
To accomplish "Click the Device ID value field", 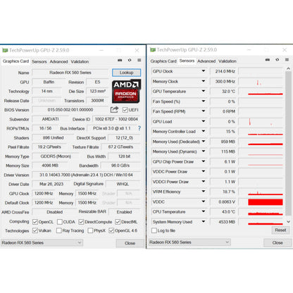I will tap(116, 119).
